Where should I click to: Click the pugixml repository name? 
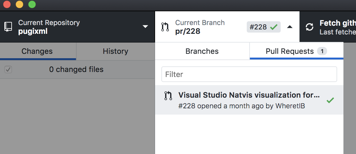[x=33, y=31]
